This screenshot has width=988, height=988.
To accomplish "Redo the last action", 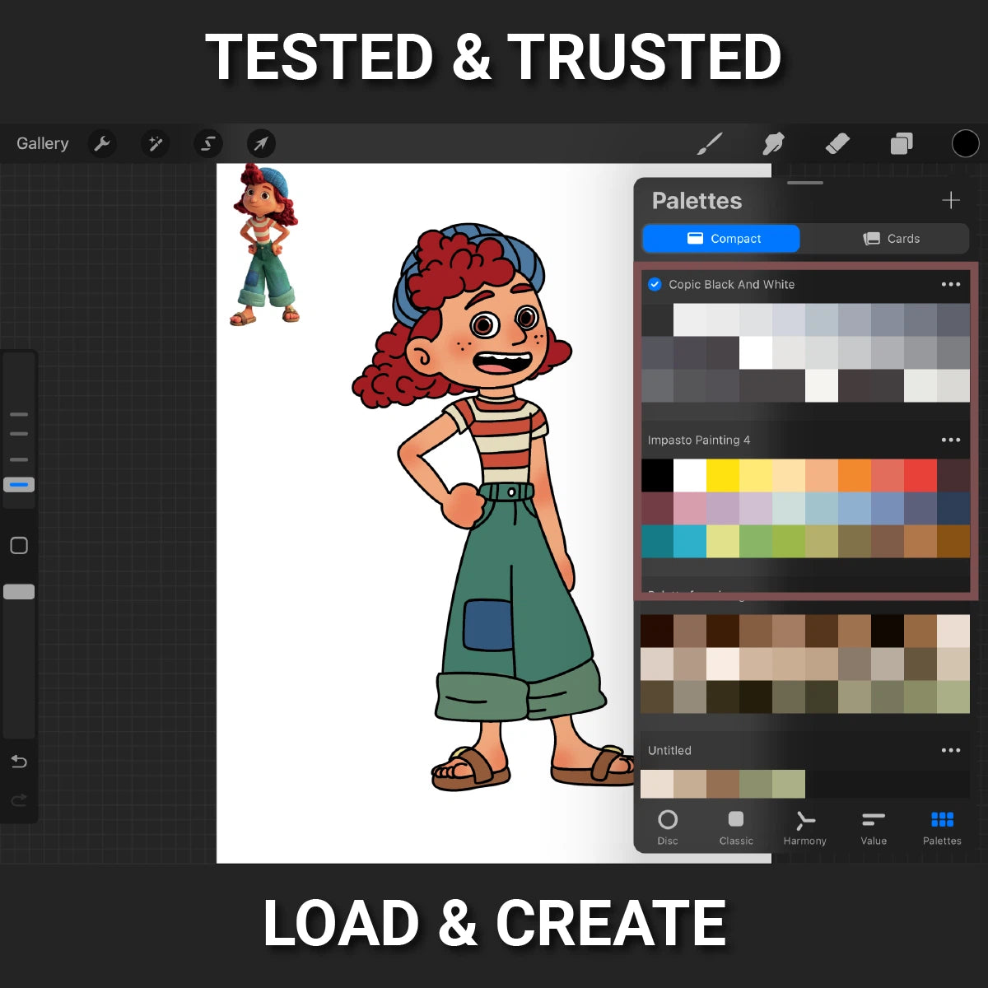I will click(19, 799).
